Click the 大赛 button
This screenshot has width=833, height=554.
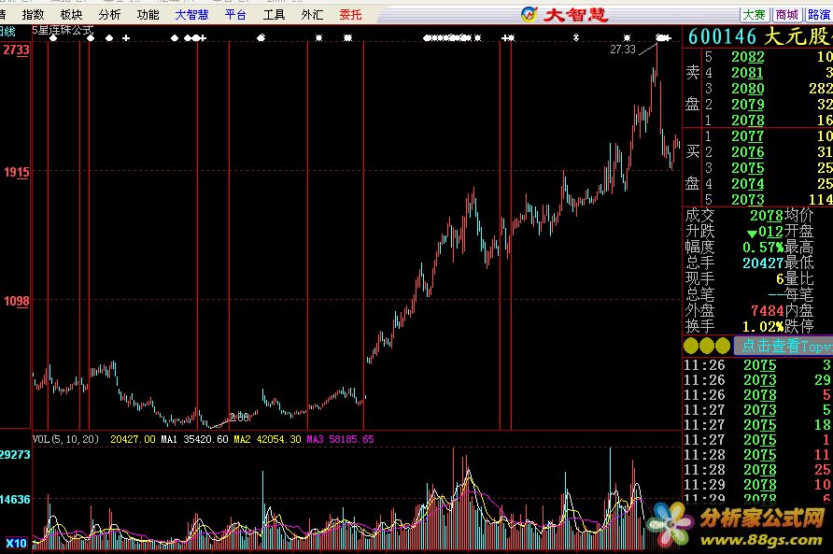755,15
